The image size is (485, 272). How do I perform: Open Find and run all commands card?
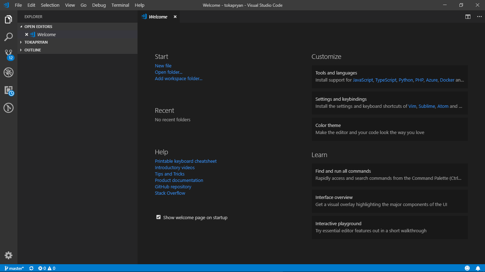390,175
